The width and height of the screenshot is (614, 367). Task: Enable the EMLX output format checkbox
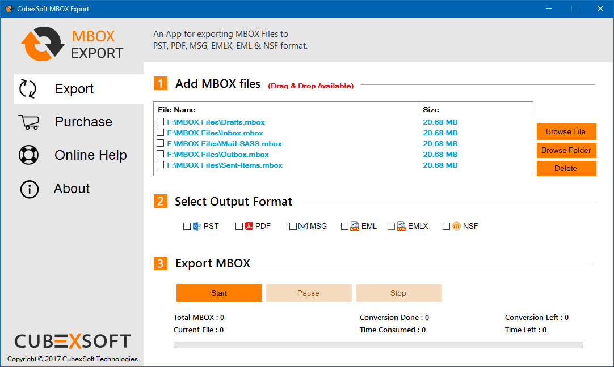click(391, 227)
